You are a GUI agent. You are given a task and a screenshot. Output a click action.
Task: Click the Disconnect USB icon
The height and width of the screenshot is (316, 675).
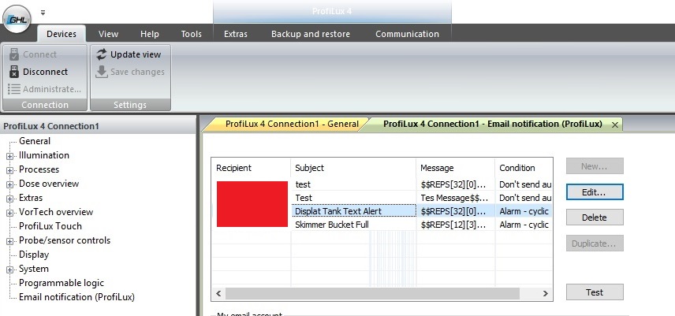tap(14, 72)
